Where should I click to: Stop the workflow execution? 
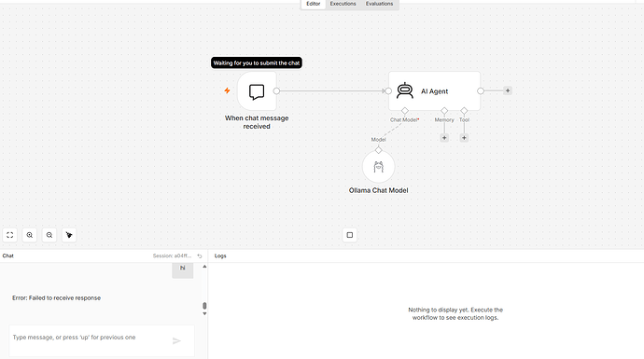349,235
